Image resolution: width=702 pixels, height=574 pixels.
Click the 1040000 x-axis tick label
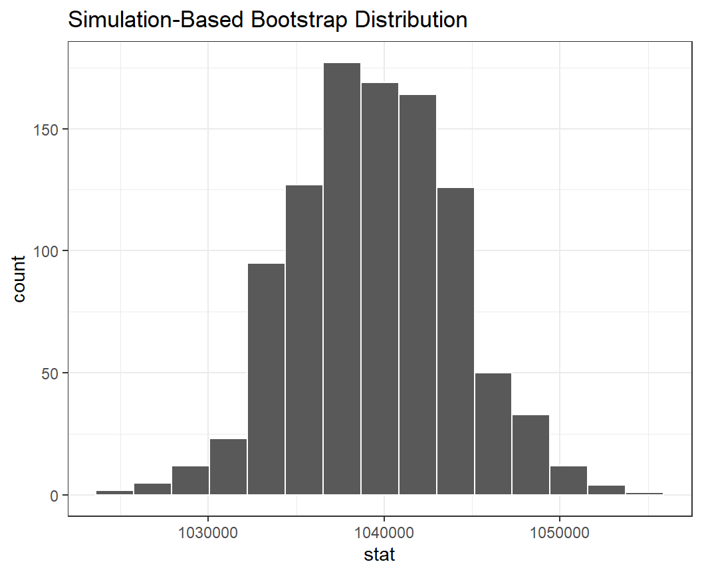(384, 531)
